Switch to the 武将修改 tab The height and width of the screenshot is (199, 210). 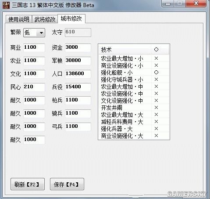(45, 19)
